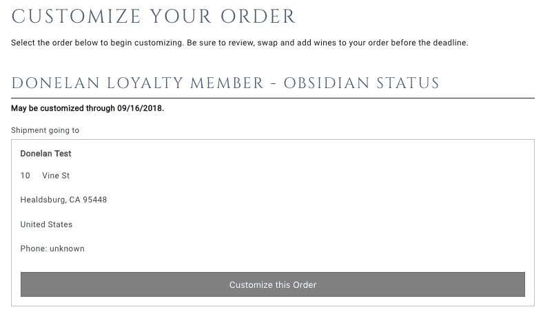This screenshot has width=543, height=314.
Task: Click the Vine St street name
Action: pyautogui.click(x=56, y=176)
